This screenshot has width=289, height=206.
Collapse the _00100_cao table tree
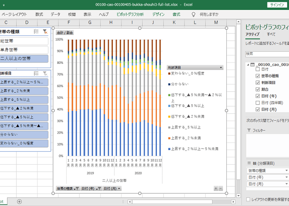tap(248, 65)
